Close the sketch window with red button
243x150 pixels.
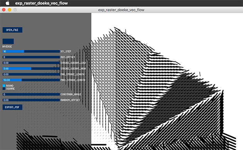[x=4, y=10]
